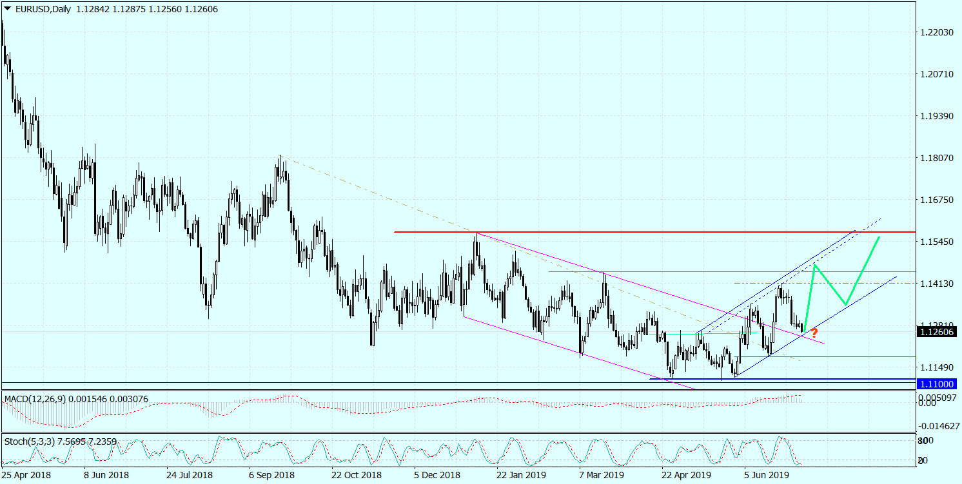Click the 5 Dec 2018 date label

click(x=438, y=475)
